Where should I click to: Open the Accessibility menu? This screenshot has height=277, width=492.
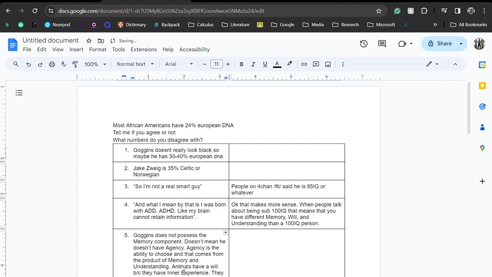(194, 49)
